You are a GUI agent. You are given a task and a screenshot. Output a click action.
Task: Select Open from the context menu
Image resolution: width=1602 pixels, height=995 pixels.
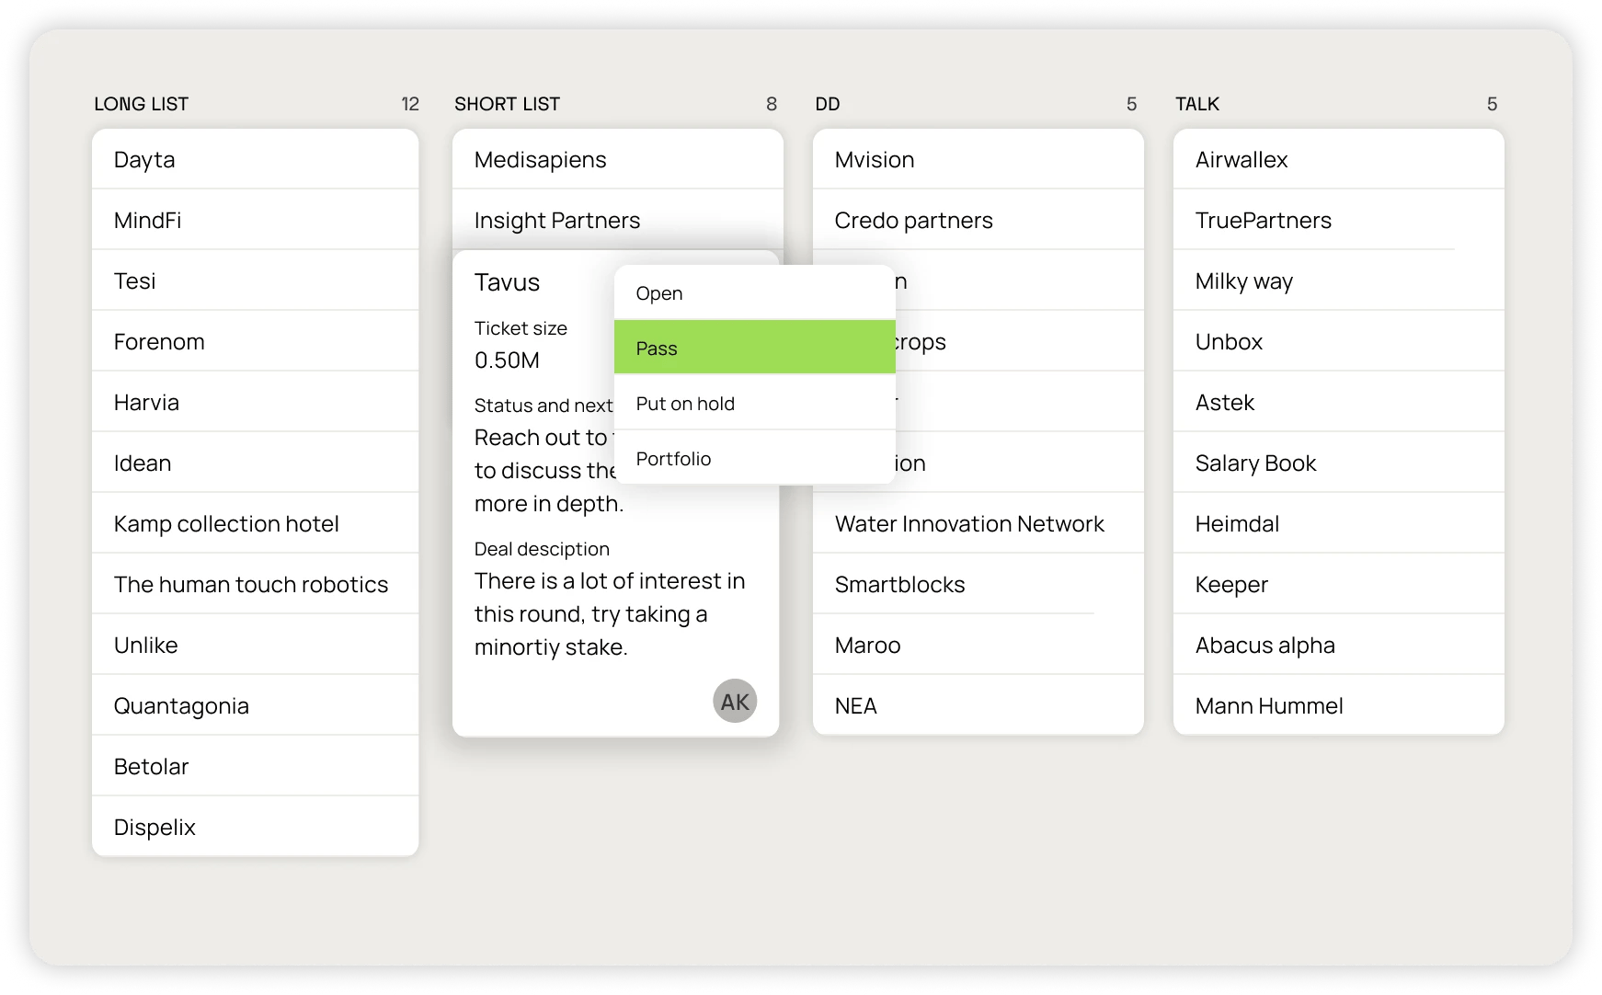click(x=755, y=293)
